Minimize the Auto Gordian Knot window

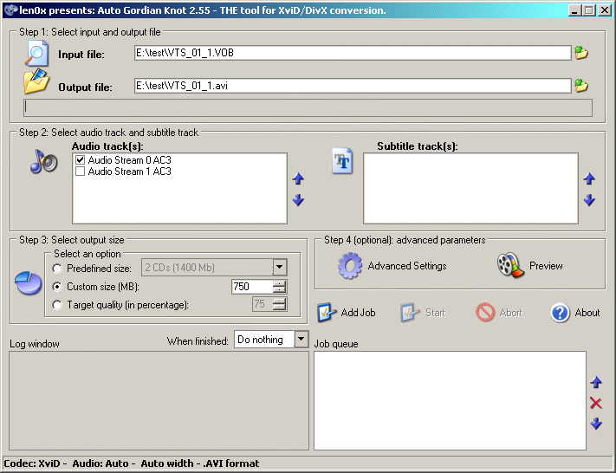pyautogui.click(x=574, y=10)
